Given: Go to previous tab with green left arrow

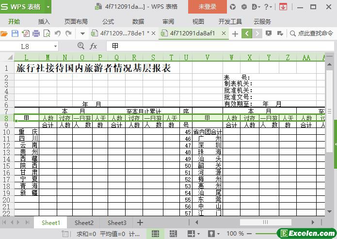Looking at the screenshot, I should point(247,33).
